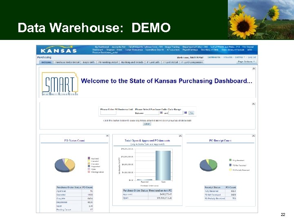Open the Buyer Info tab
The width and height of the screenshot is (294, 220).
(89, 62)
